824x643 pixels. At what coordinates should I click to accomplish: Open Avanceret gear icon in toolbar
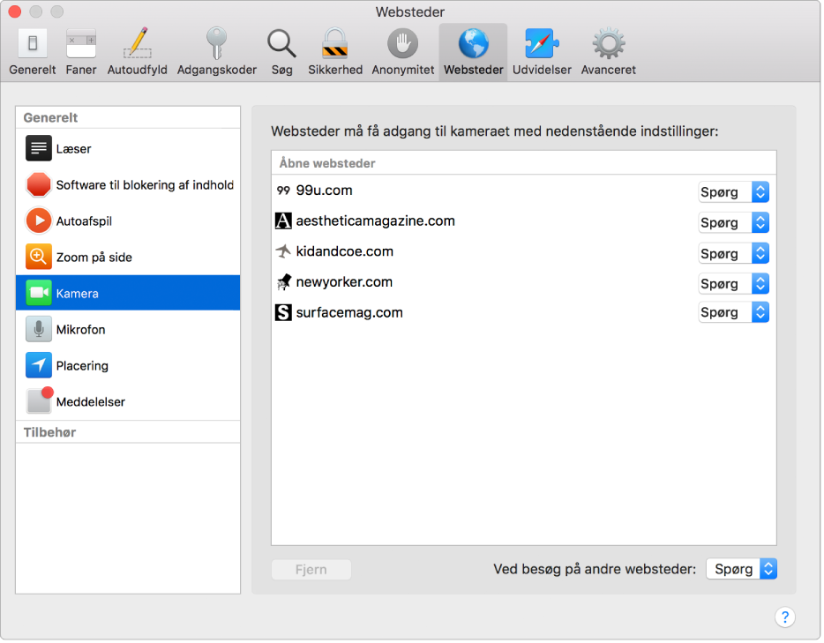click(609, 43)
